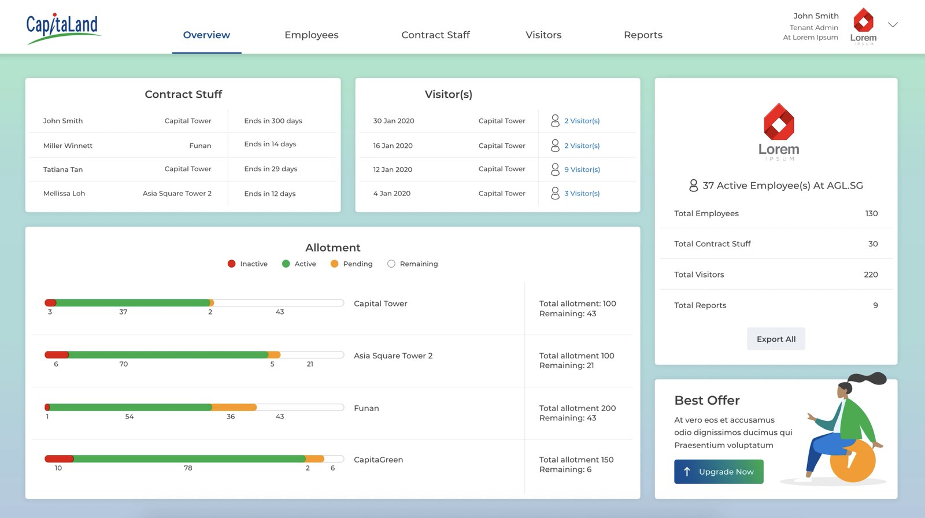Open the Reports tab
The height and width of the screenshot is (518, 925).
point(643,35)
